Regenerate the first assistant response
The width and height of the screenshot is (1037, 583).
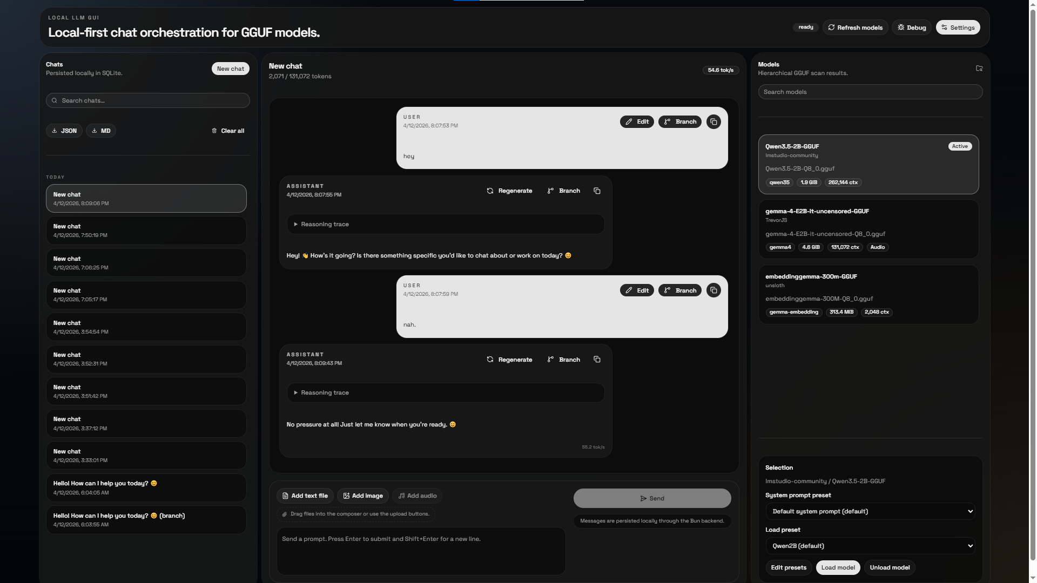tap(509, 191)
